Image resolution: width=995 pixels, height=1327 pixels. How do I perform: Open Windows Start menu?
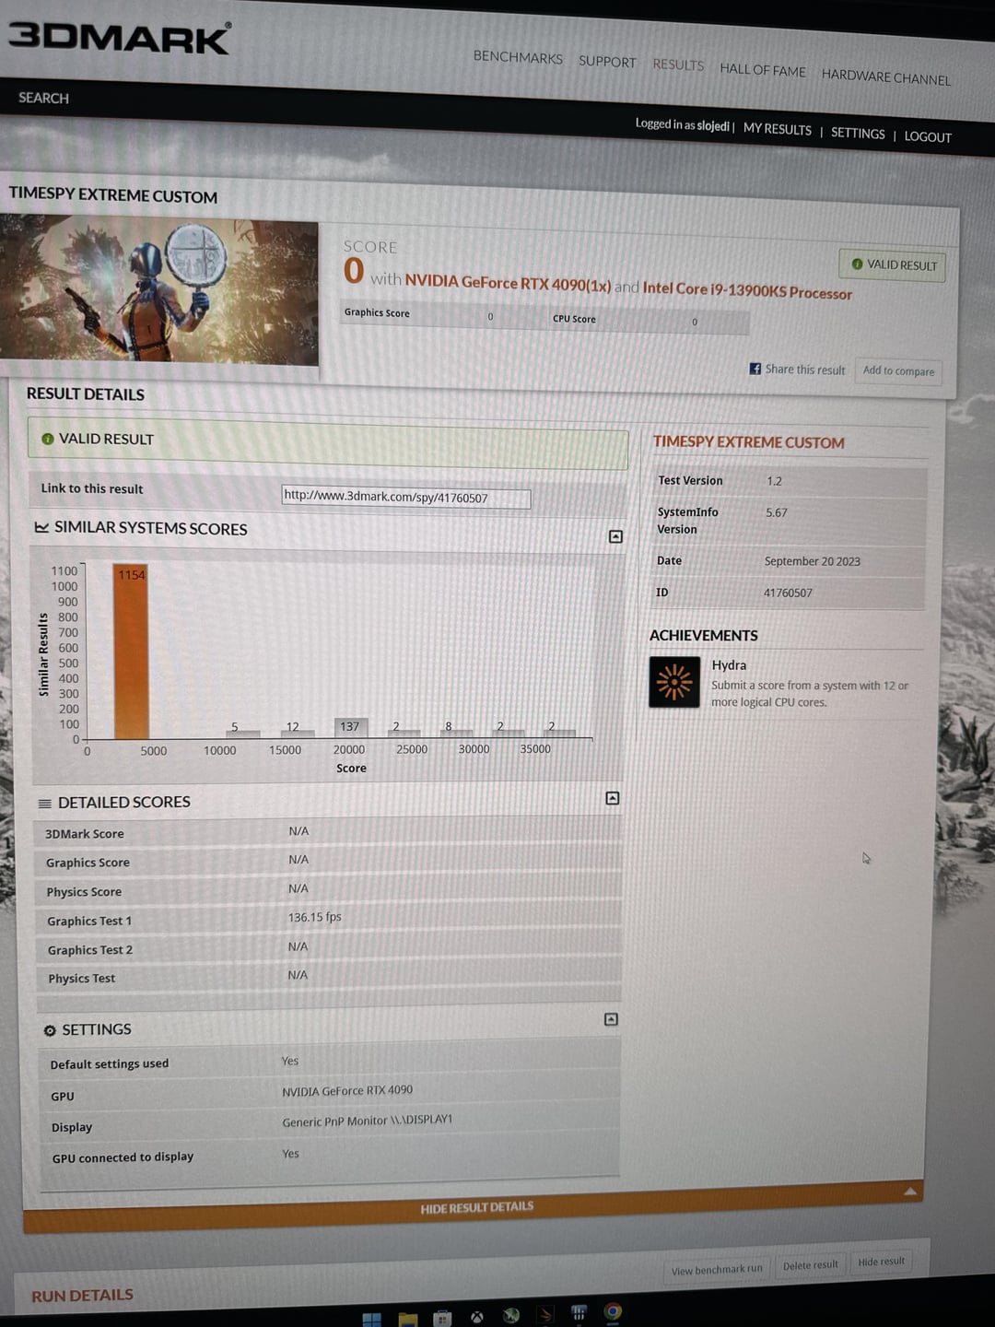pos(372,1319)
